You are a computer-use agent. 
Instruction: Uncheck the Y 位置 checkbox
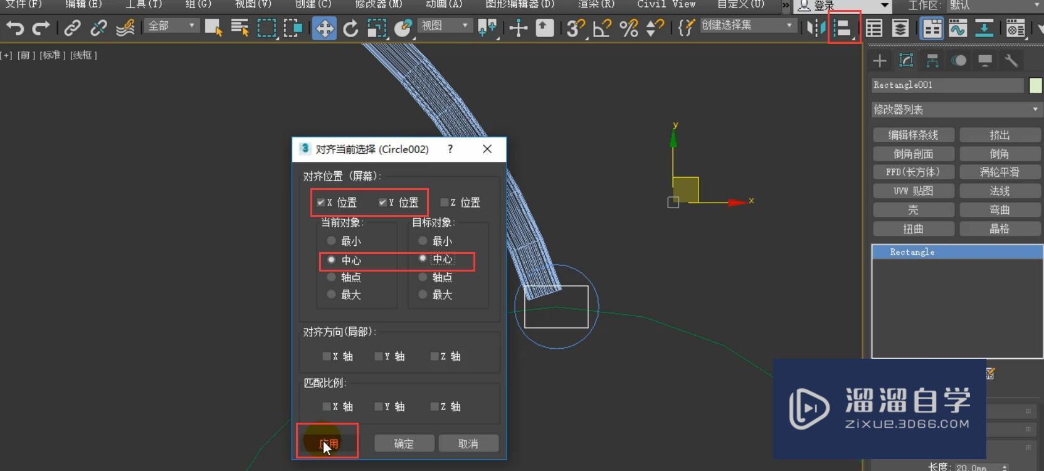point(382,203)
